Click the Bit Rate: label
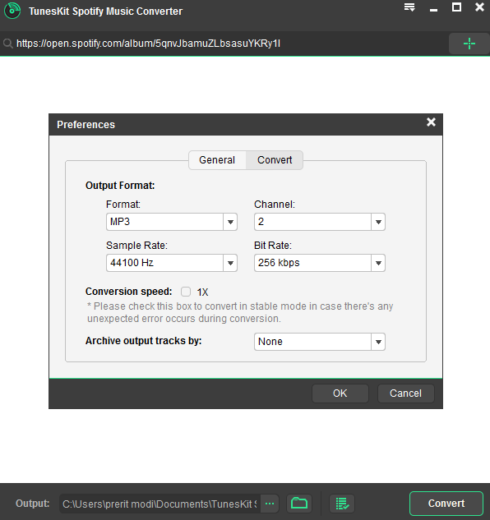490x520 pixels. pyautogui.click(x=273, y=246)
